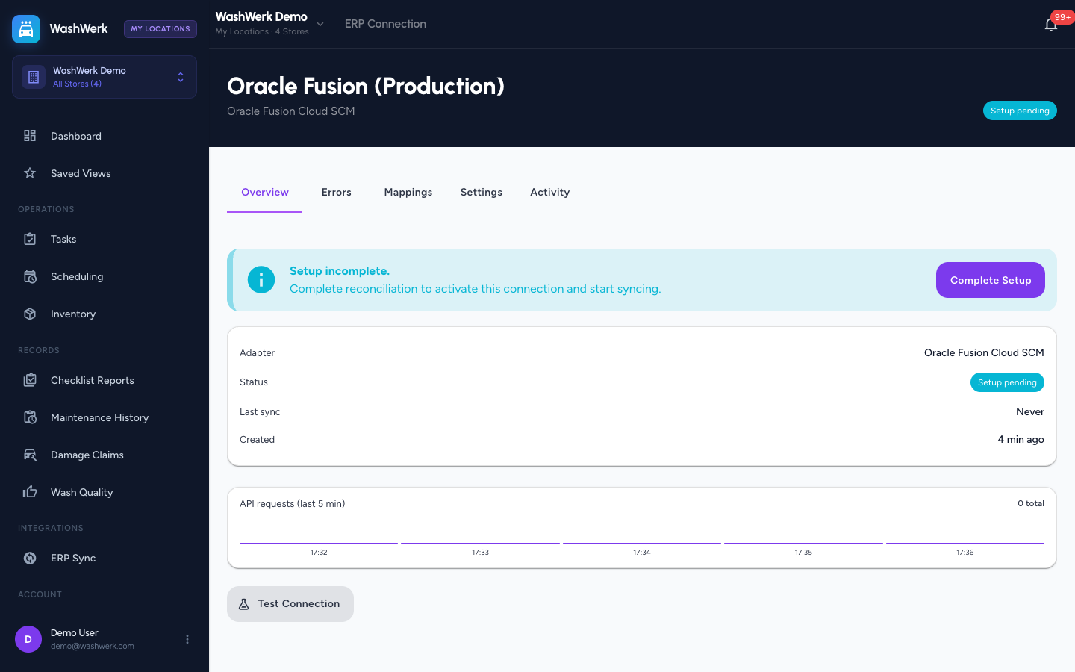The image size is (1075, 672).
Task: Open Maintenance History
Action: (105, 417)
